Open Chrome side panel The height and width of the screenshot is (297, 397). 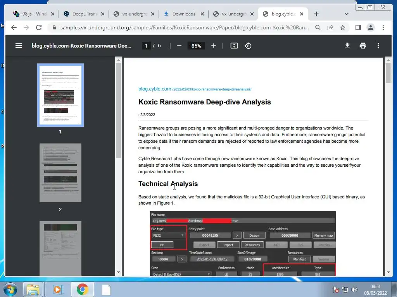point(358,27)
